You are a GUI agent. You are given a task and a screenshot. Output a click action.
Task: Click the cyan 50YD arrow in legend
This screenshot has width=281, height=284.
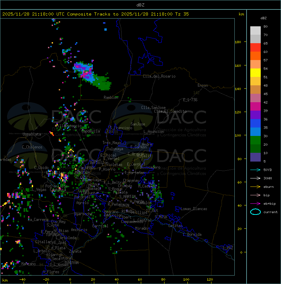(255, 170)
